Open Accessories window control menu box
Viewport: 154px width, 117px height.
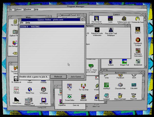tap(101, 73)
